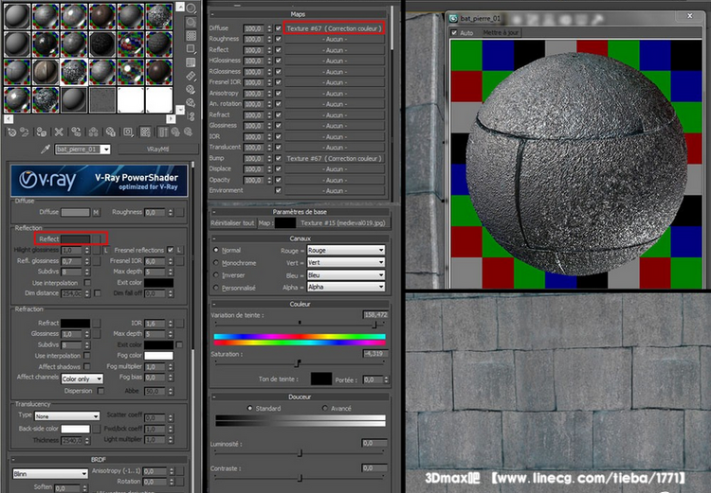Open Texture #15 (medieval019.jpg) map button

pos(342,222)
